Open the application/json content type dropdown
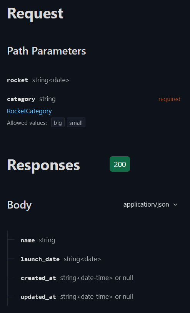 [150, 205]
